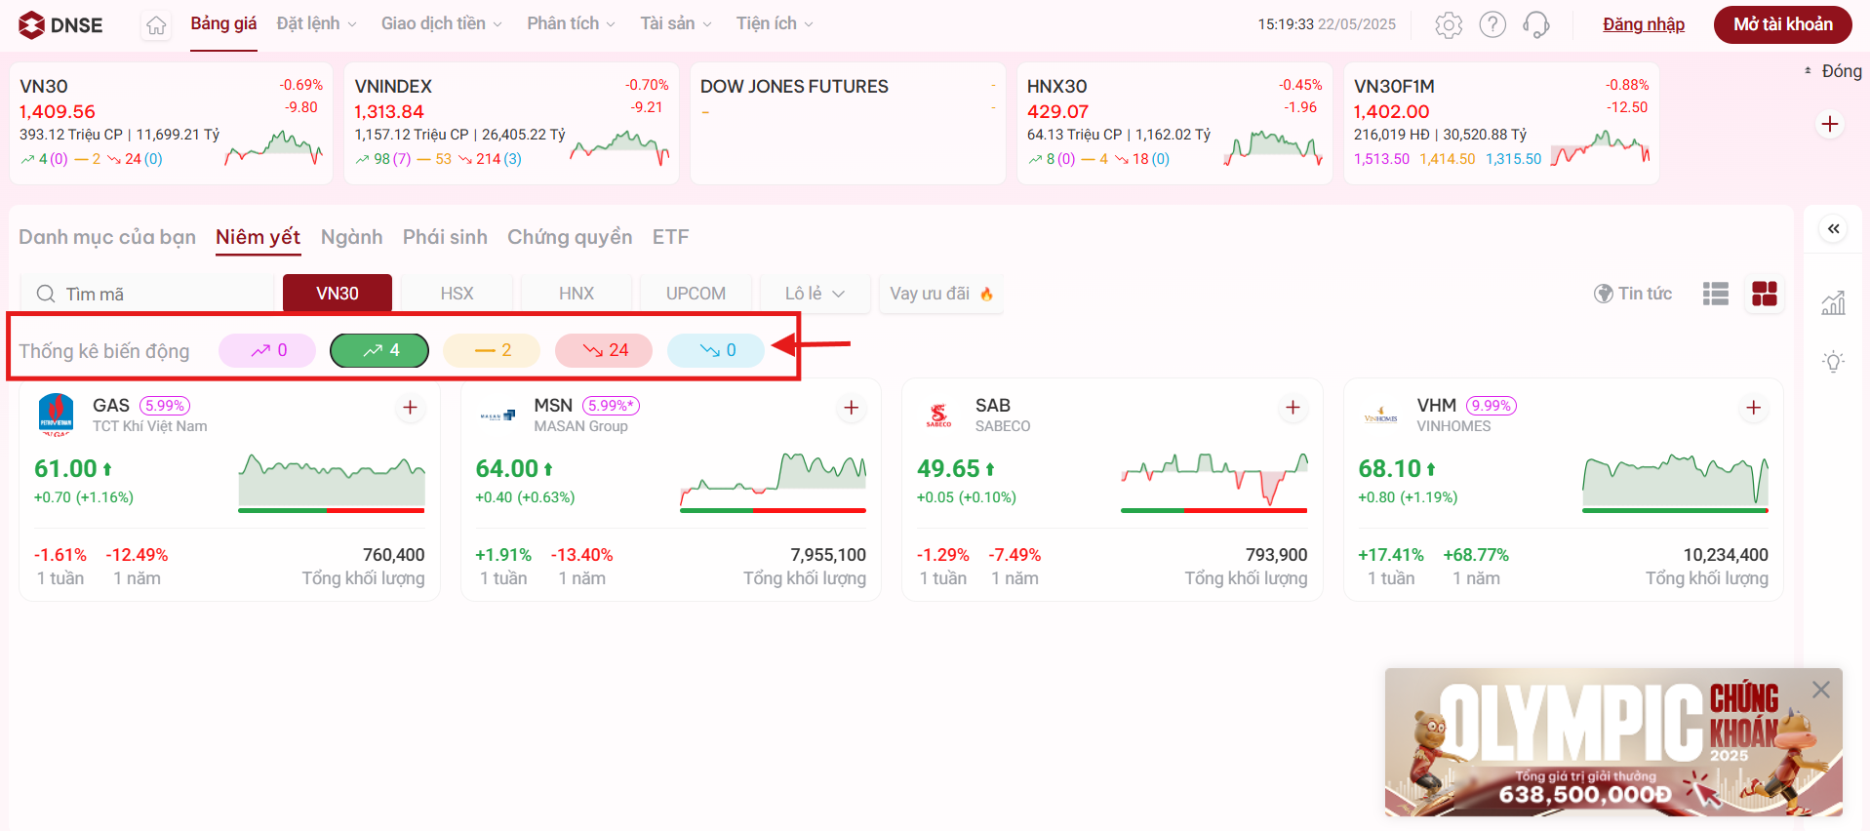Click the search magnifier icon

(46, 294)
